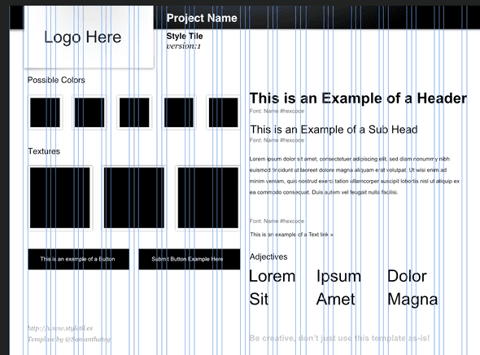This screenshot has height=355, width=480.
Task: Pick the fourth color swatch
Action: click(x=179, y=112)
